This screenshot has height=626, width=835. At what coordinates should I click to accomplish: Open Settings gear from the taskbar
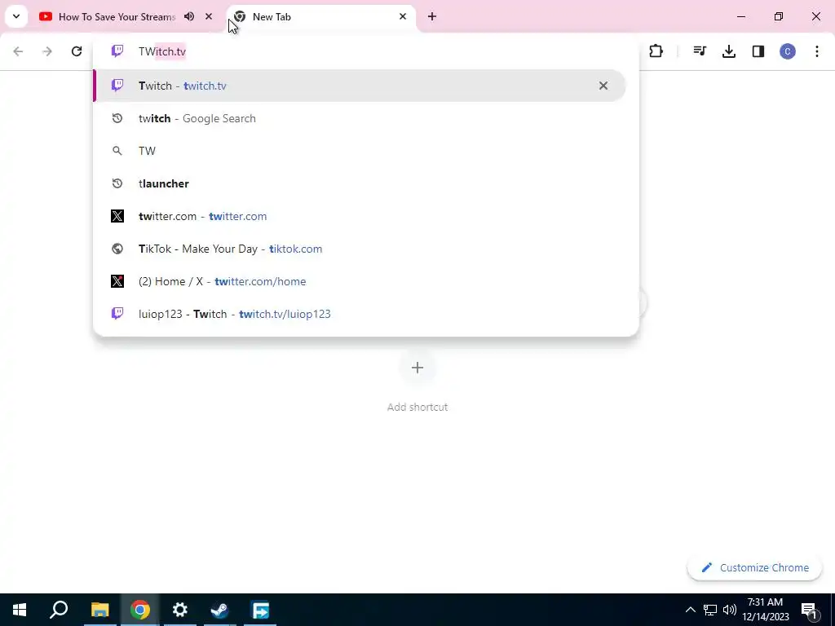pos(180,610)
